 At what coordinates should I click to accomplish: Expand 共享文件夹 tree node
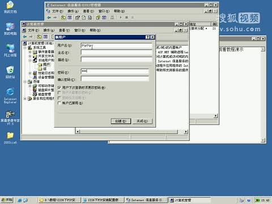tap(30, 56)
